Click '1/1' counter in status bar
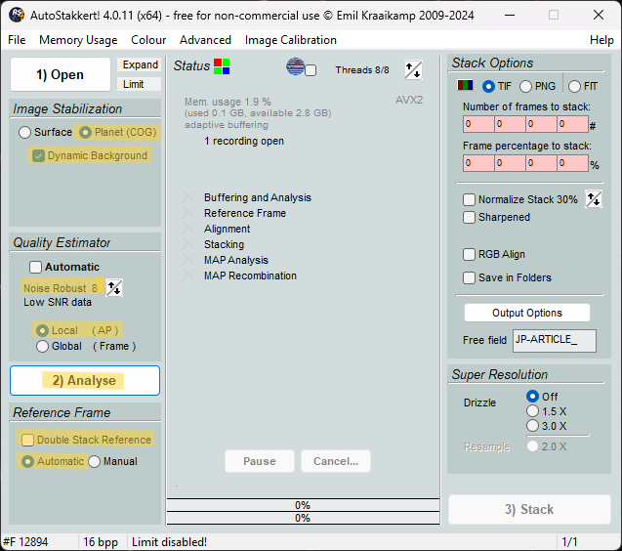Viewport: 622px width, 551px height. [569, 542]
